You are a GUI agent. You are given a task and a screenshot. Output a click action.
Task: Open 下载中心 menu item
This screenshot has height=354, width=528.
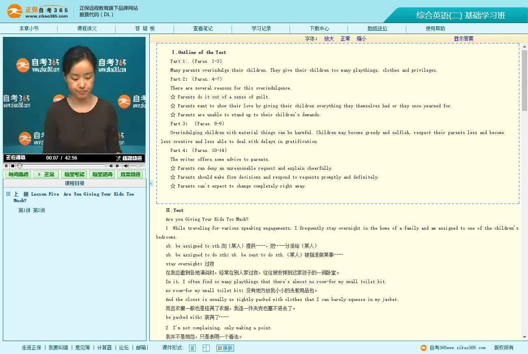[319, 28]
